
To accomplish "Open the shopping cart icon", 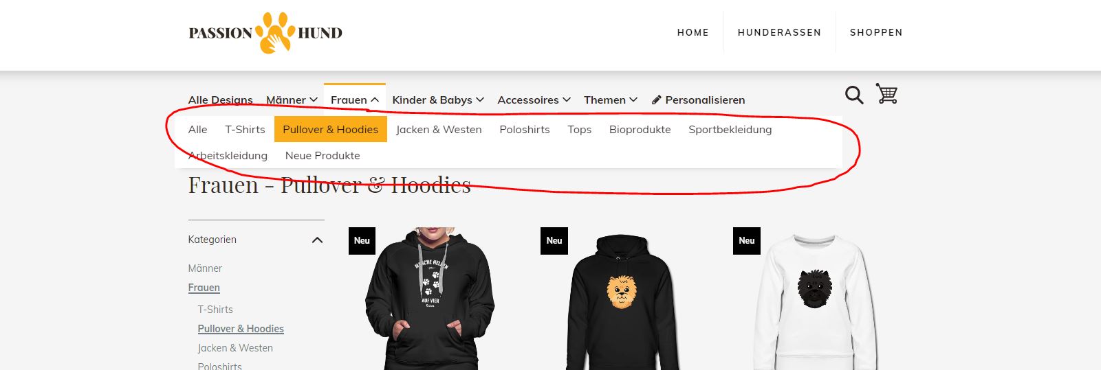I will (886, 93).
